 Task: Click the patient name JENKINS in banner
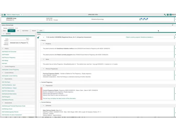click(11, 18)
